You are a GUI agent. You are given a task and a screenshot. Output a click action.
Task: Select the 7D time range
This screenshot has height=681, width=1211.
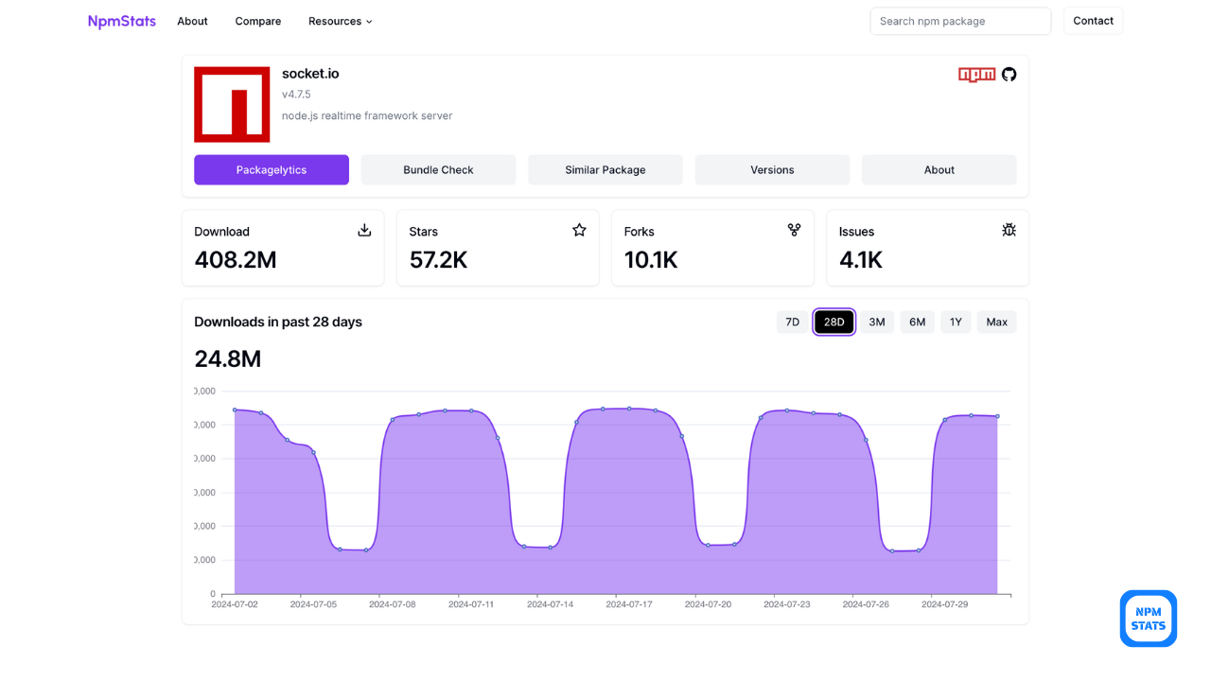pyautogui.click(x=793, y=322)
